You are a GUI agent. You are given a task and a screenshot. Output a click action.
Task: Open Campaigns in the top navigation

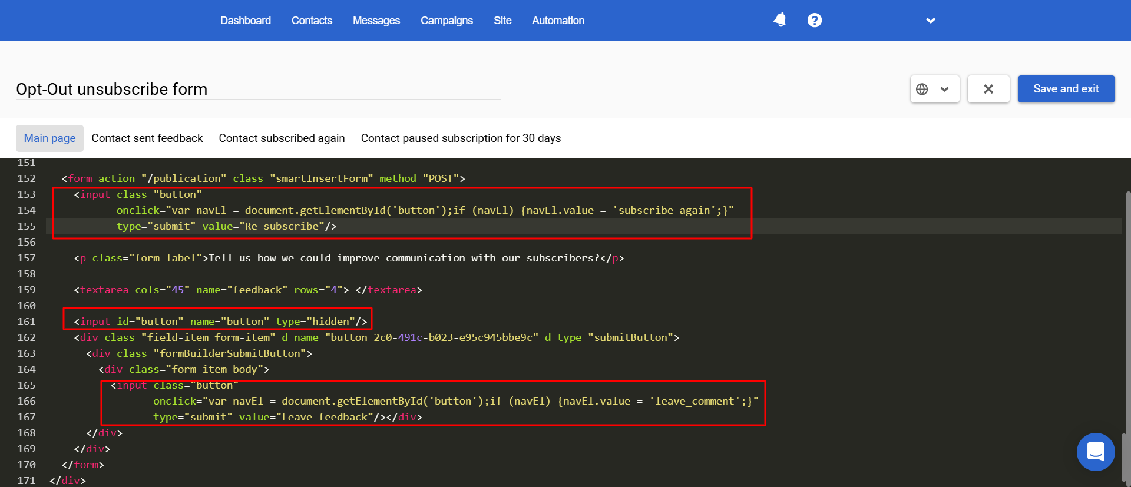pos(447,21)
